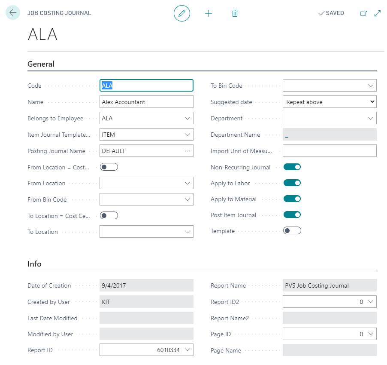Turn off Apply to Material

(x=292, y=199)
